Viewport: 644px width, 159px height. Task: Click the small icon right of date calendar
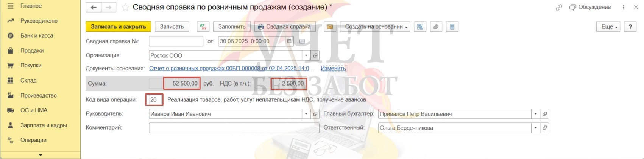pos(302,41)
